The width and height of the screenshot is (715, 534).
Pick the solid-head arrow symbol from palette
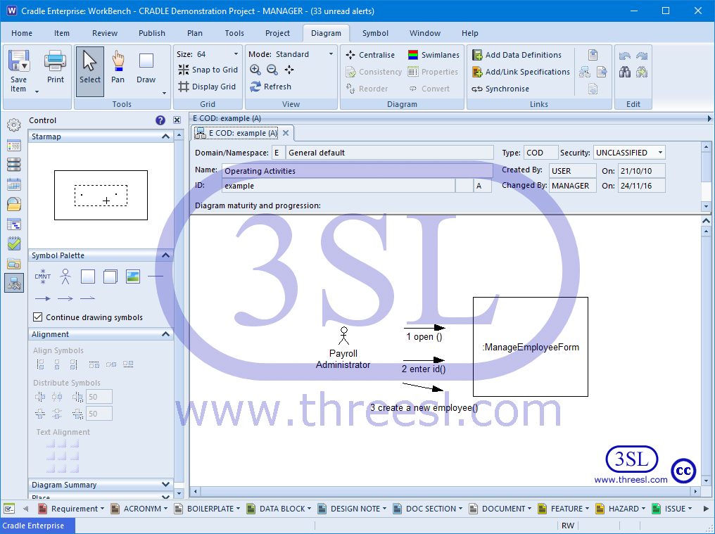(x=43, y=299)
